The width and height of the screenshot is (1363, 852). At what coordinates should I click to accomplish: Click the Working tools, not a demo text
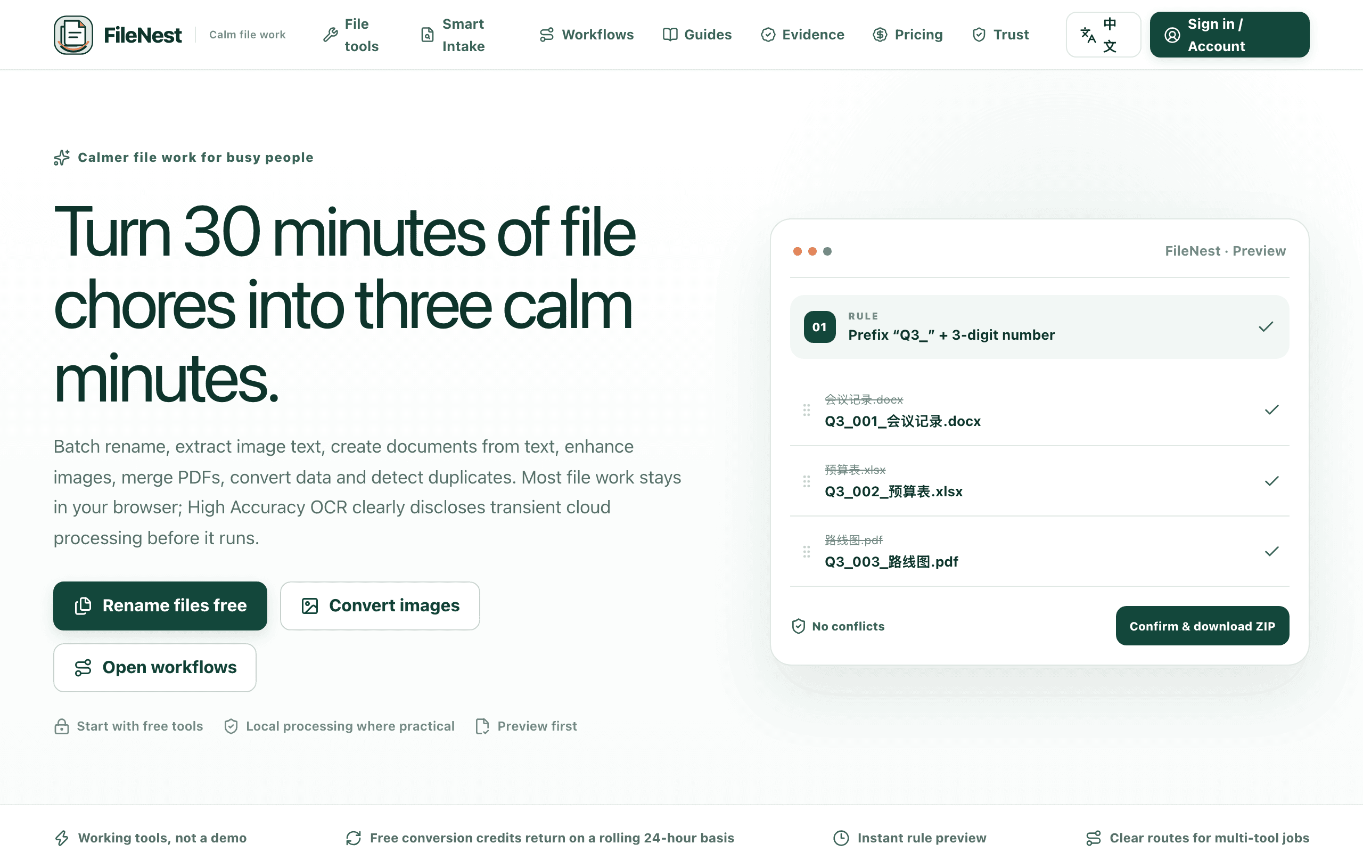[x=162, y=838]
